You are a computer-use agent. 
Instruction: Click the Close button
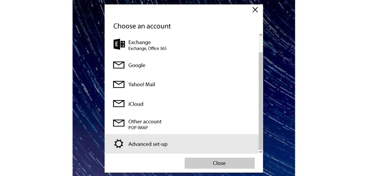[x=220, y=163]
